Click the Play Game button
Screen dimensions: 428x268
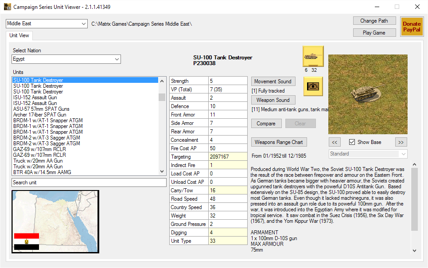374,33
